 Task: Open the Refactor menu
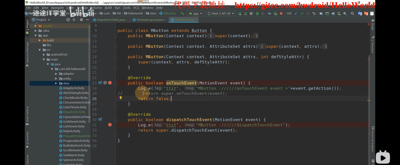pyautogui.click(x=96, y=7)
